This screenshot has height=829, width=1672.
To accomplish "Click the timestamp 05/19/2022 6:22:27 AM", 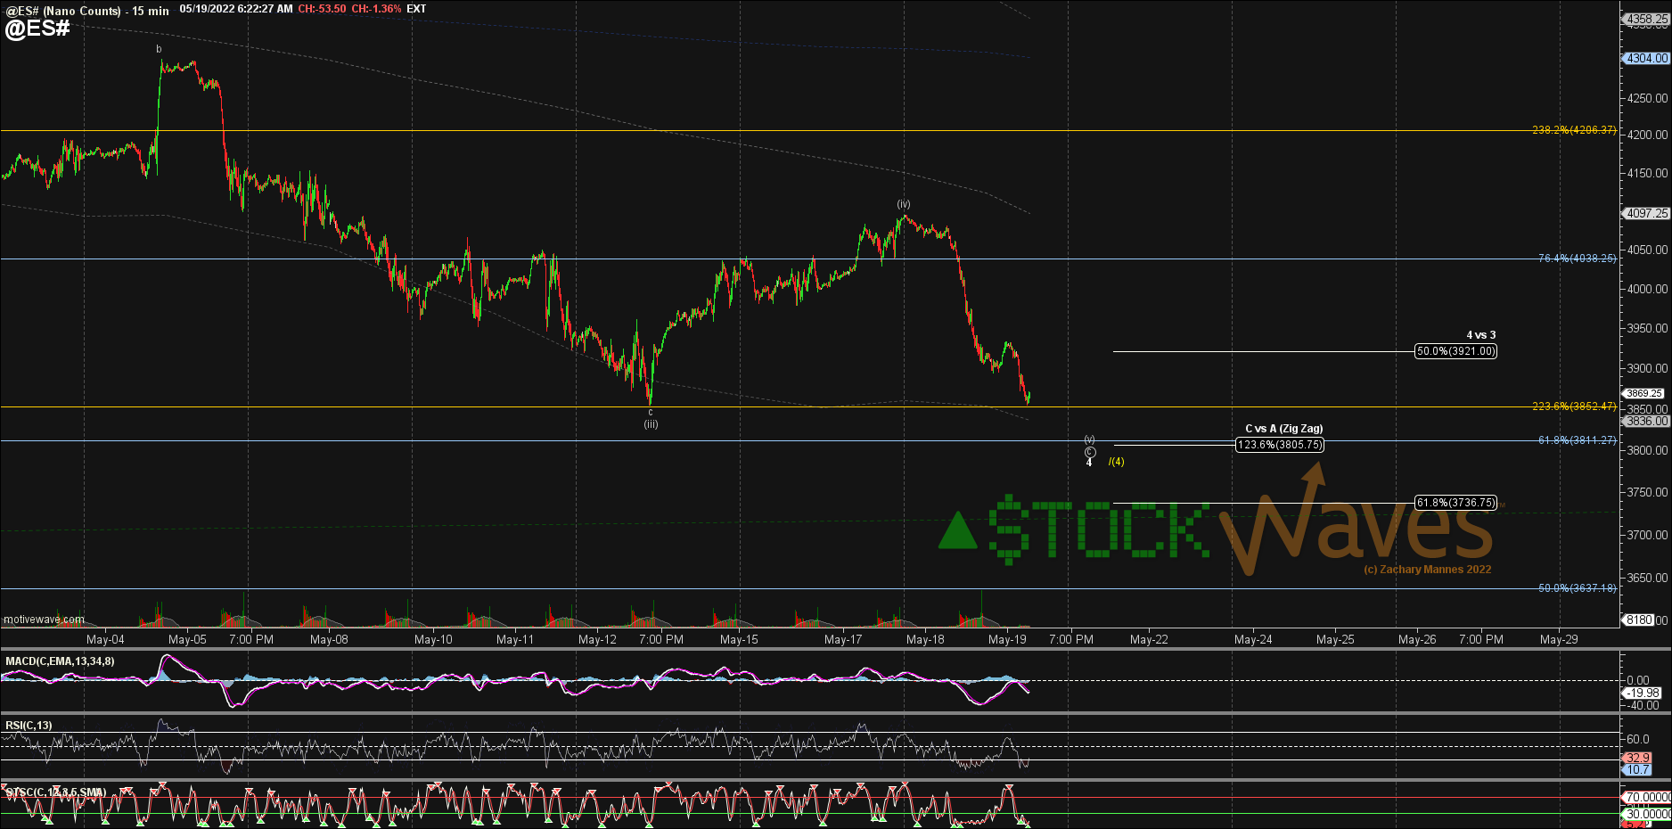I will (x=236, y=9).
